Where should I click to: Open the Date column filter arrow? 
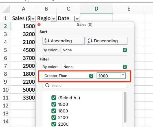click(77, 19)
